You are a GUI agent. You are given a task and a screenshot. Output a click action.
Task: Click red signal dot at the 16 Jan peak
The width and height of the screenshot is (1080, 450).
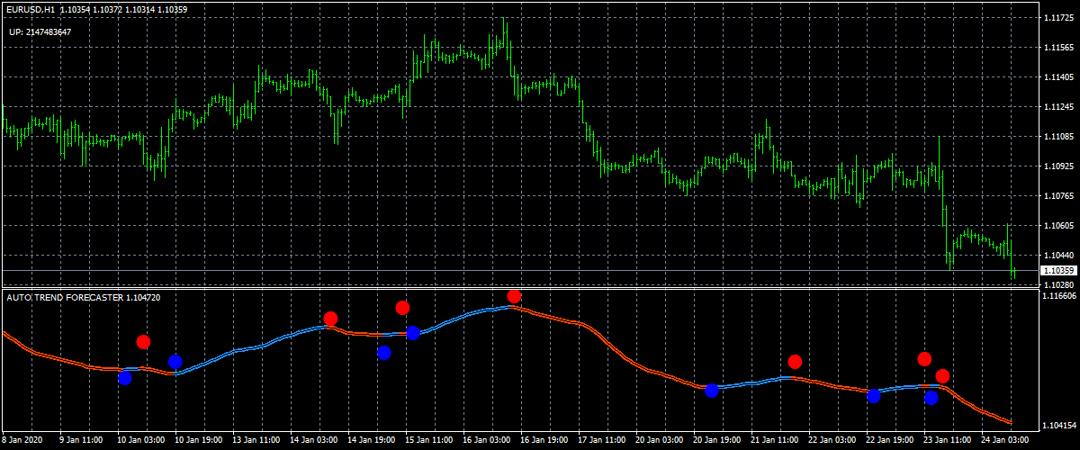click(514, 296)
